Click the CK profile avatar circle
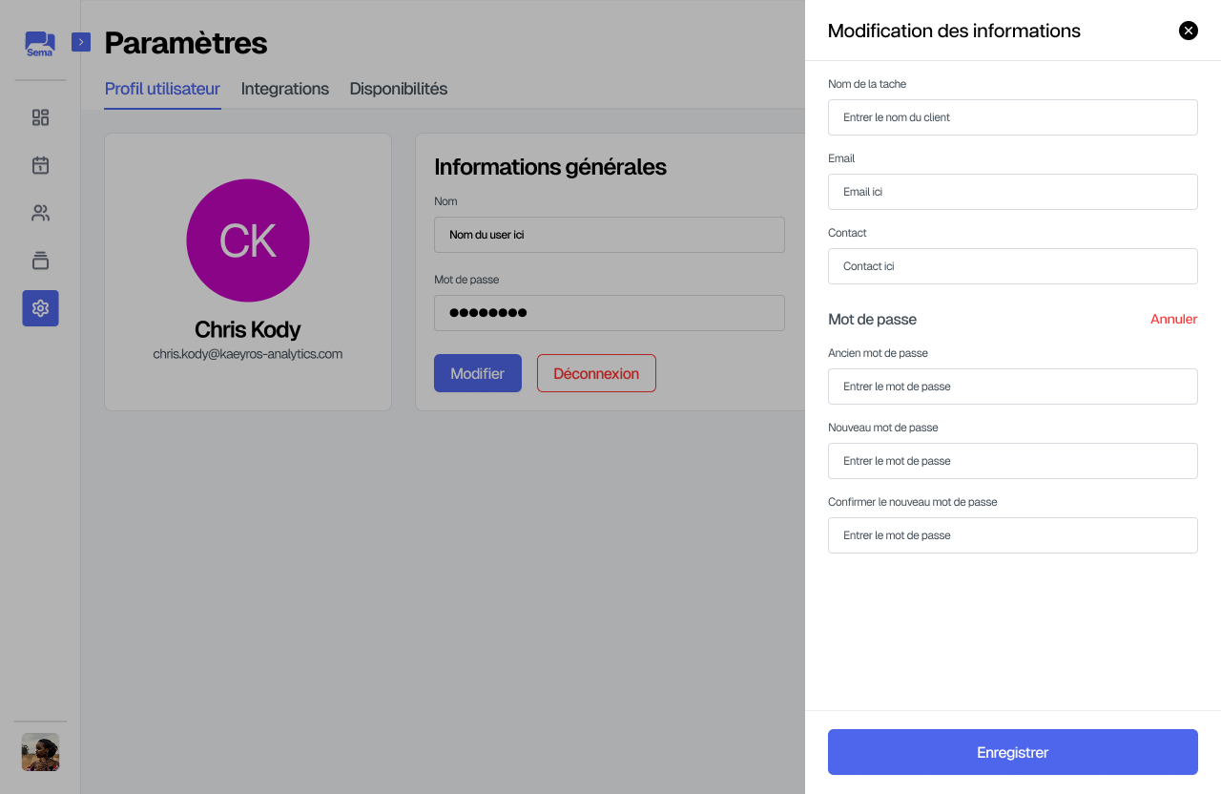The image size is (1221, 794). coord(248,240)
